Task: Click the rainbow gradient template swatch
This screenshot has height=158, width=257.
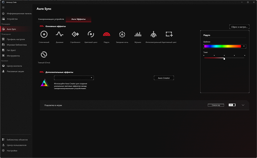Action: (223, 46)
